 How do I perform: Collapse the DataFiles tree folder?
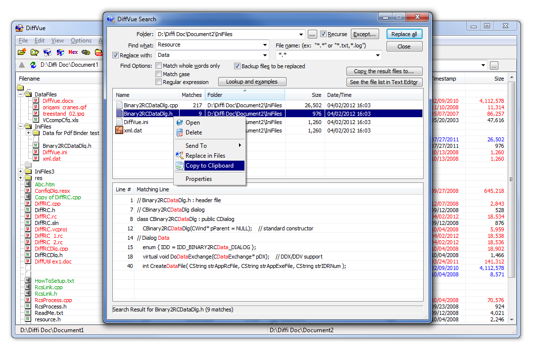(x=21, y=94)
